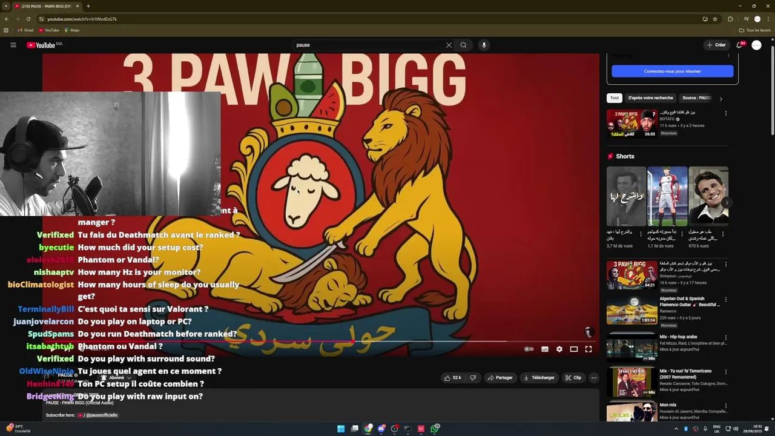775x436 pixels.
Task: Dislike the video with thumbs-down
Action: [473, 378]
